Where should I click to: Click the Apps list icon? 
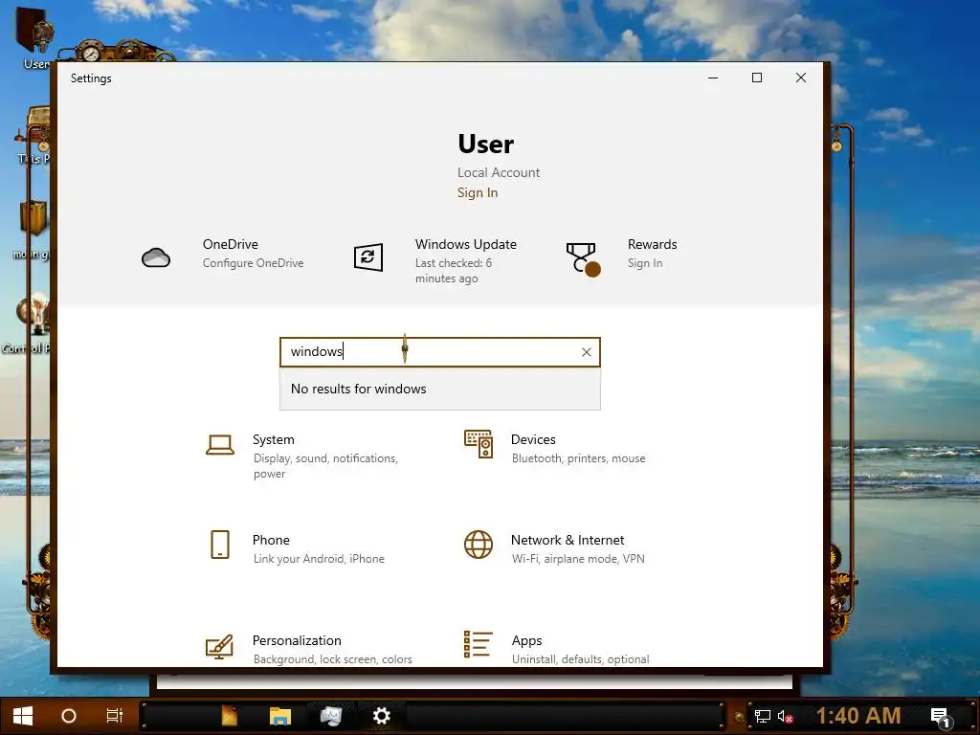coord(479,644)
